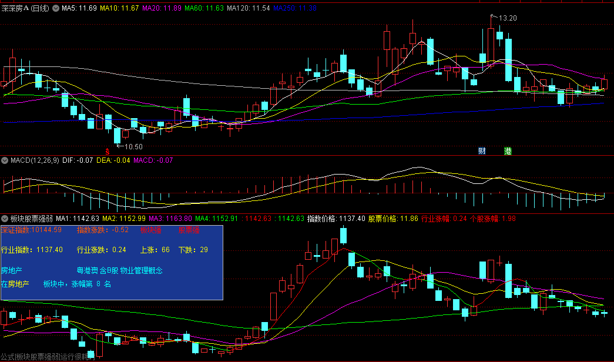Click the MA120: 11.54 label

[x=249, y=8]
